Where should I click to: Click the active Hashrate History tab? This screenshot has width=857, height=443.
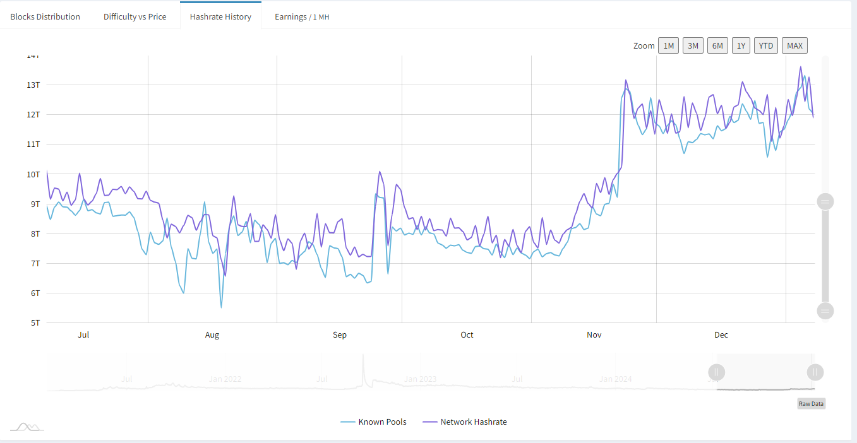[220, 16]
